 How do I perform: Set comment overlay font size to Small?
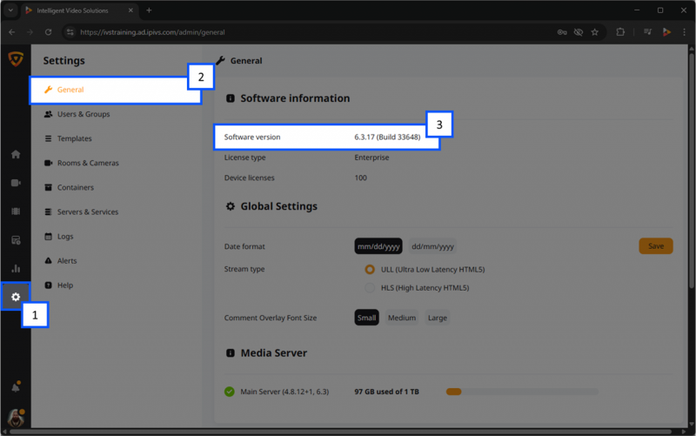366,318
